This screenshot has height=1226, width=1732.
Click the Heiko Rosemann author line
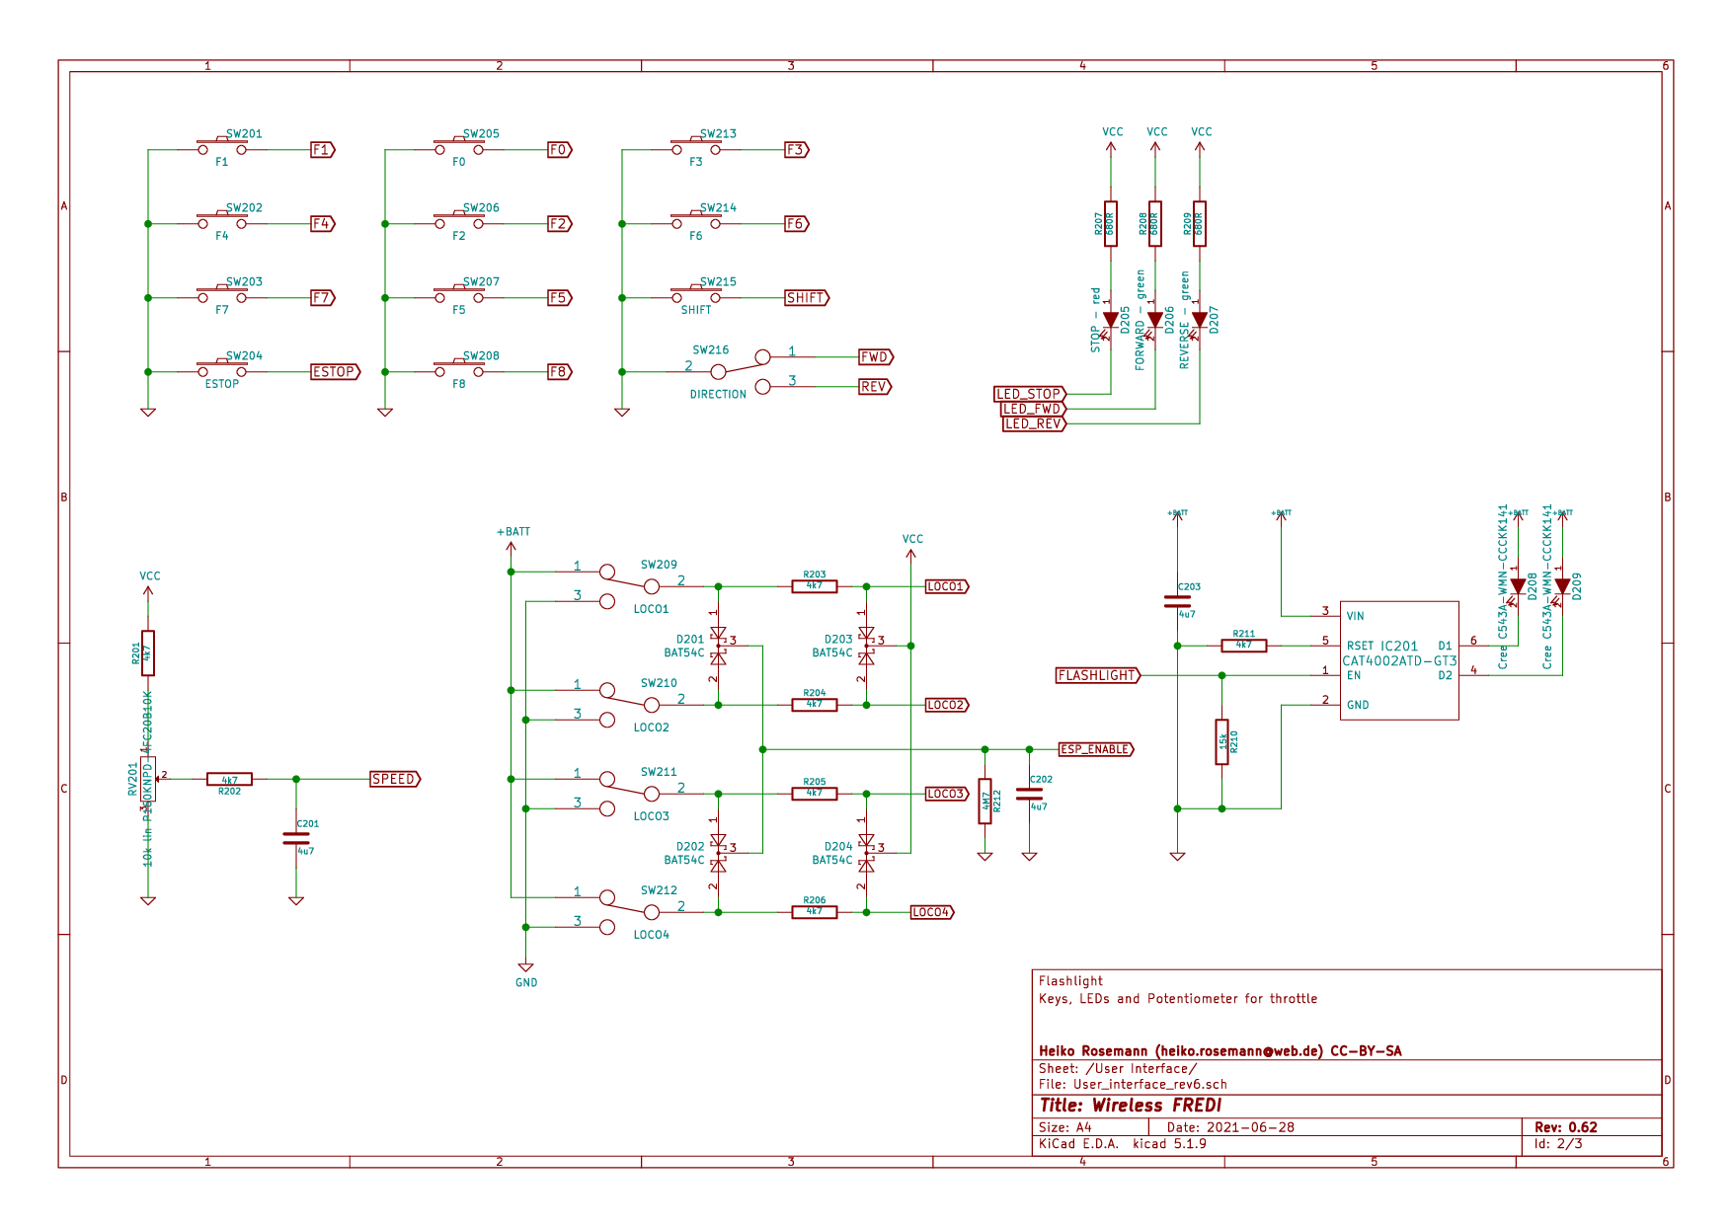tap(1220, 1051)
